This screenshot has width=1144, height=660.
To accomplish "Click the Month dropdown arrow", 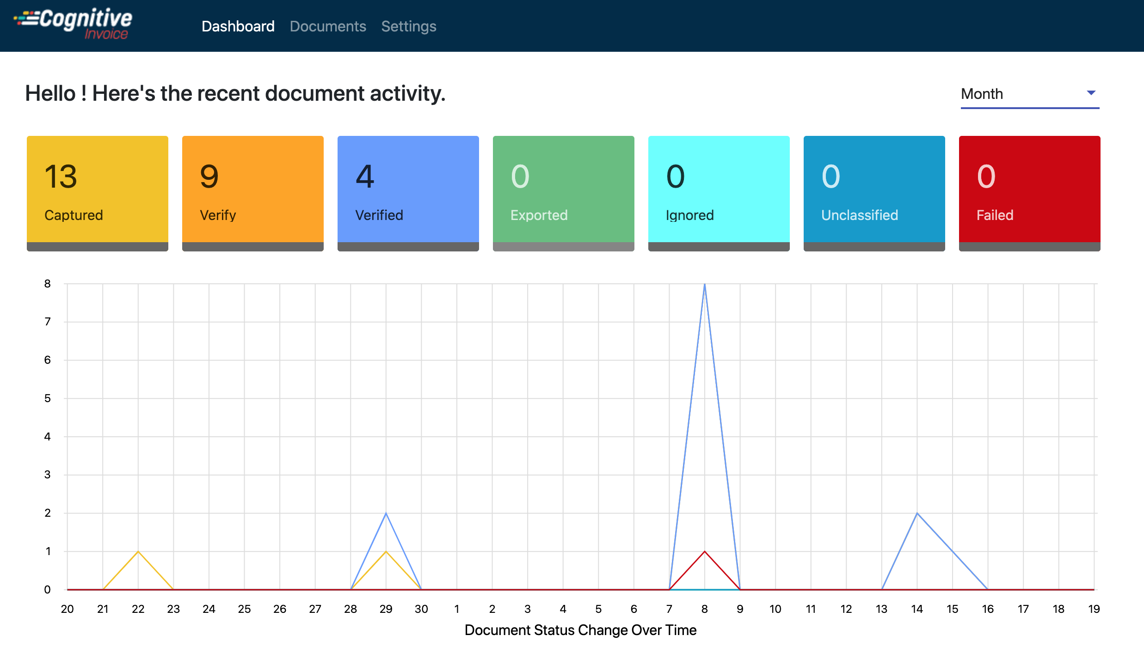I will [x=1091, y=93].
